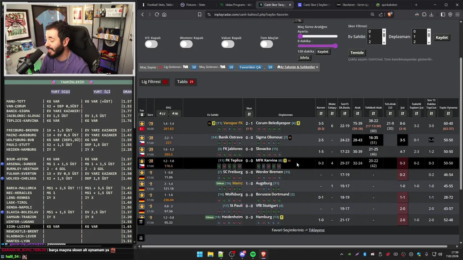Image resolution: width=463 pixels, height=260 pixels.
Task: Sort by Son15 Dk.Baskı column
Action: (x=345, y=114)
